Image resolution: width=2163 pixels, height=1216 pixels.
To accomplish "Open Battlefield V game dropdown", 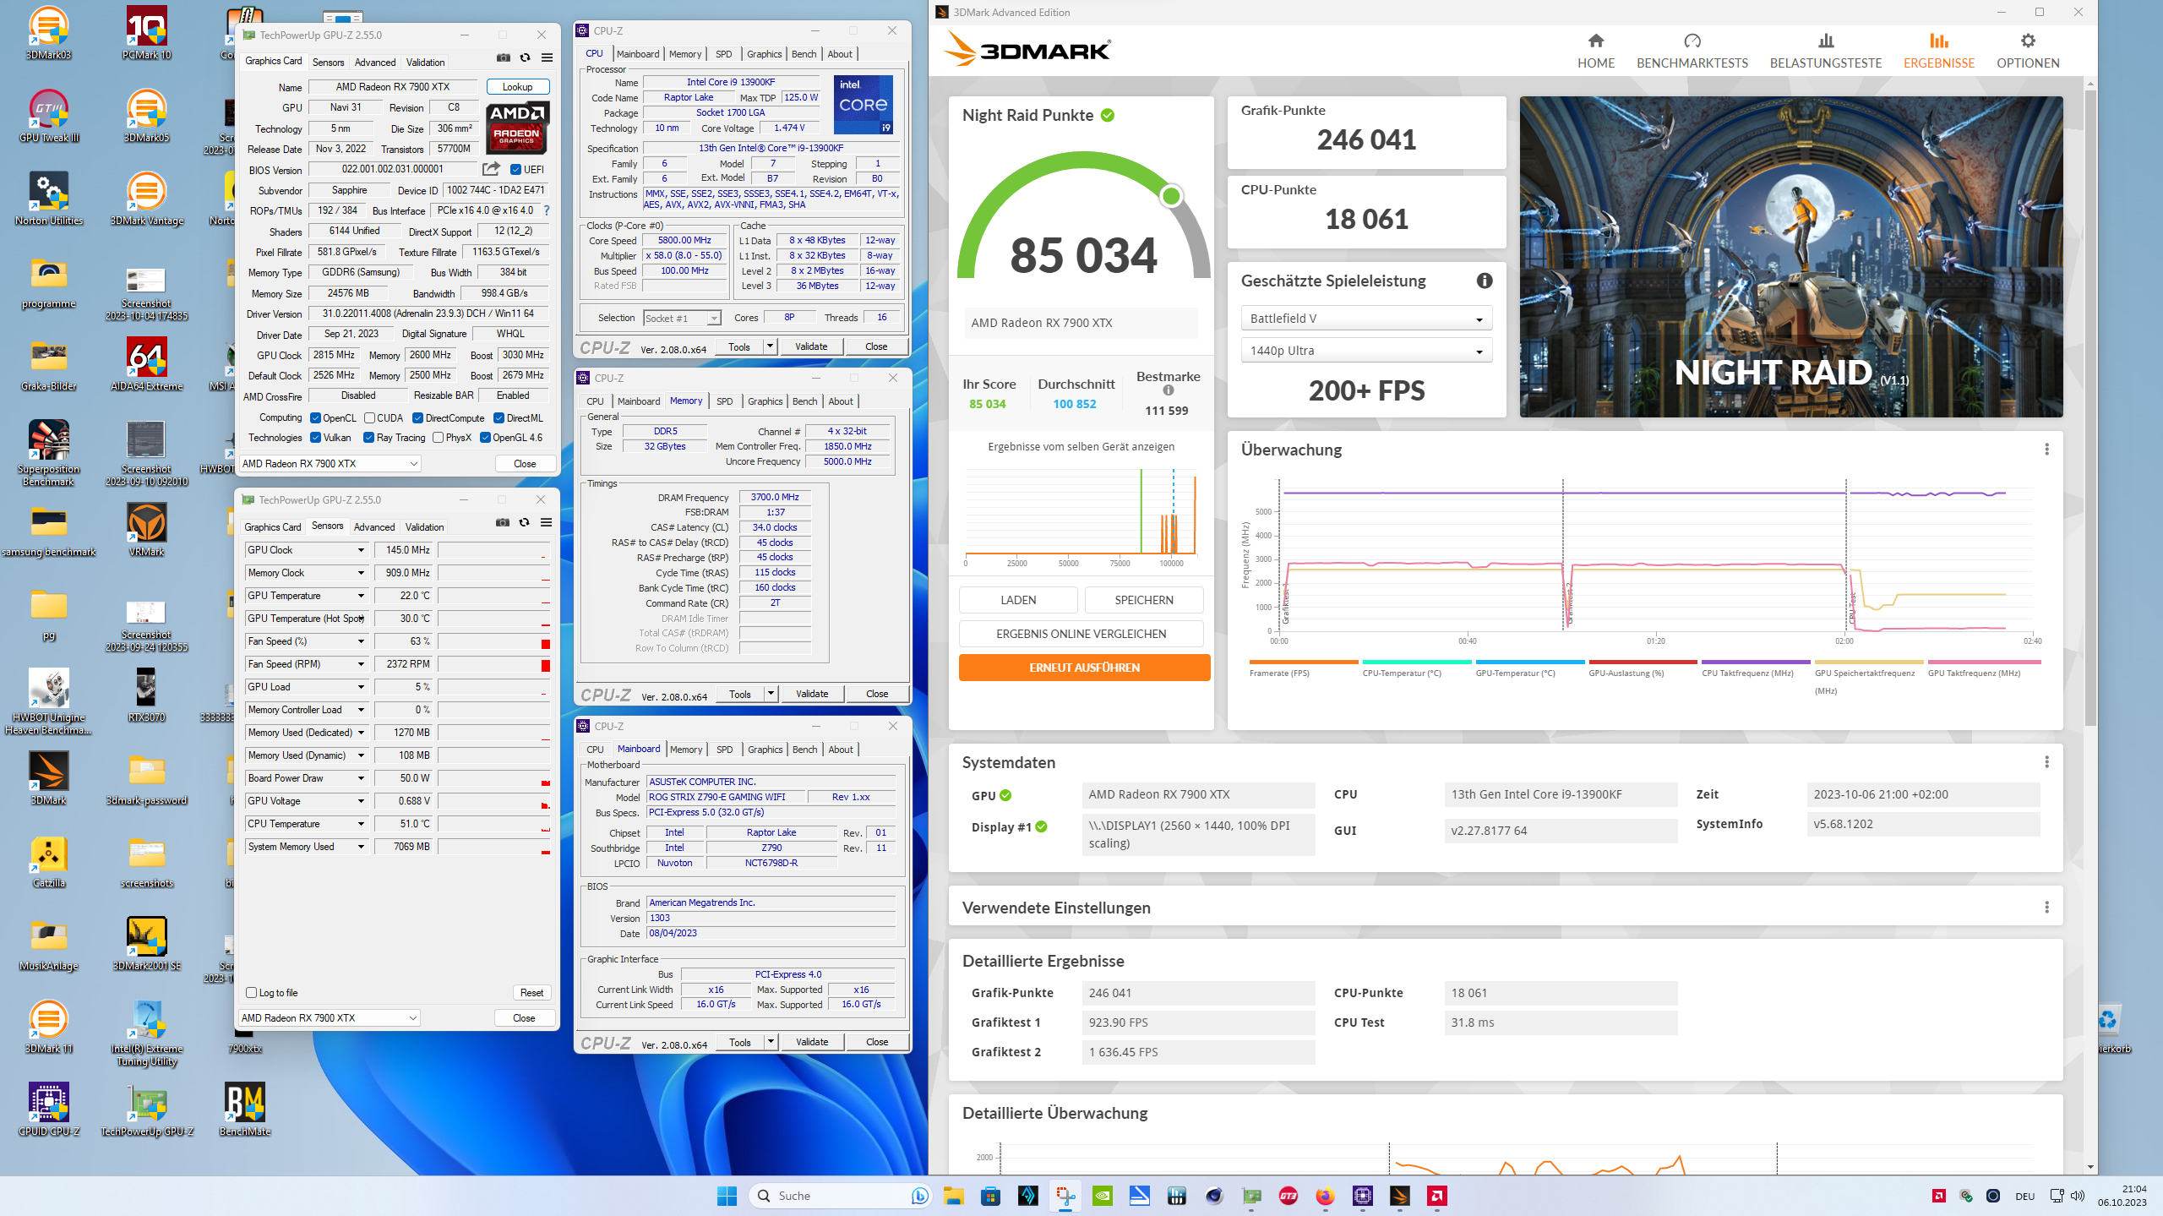I will [1366, 319].
